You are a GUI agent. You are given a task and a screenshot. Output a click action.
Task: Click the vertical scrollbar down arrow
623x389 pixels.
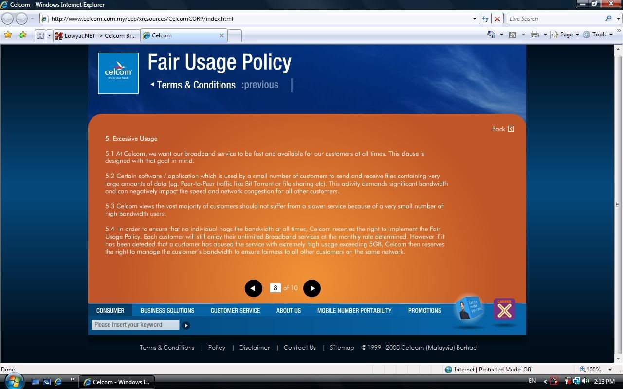tap(618, 359)
